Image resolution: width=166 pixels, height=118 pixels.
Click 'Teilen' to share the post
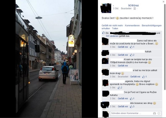115,29
